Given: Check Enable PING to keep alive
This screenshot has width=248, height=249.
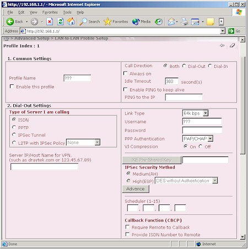Looking at the screenshot, I should 125,89.
